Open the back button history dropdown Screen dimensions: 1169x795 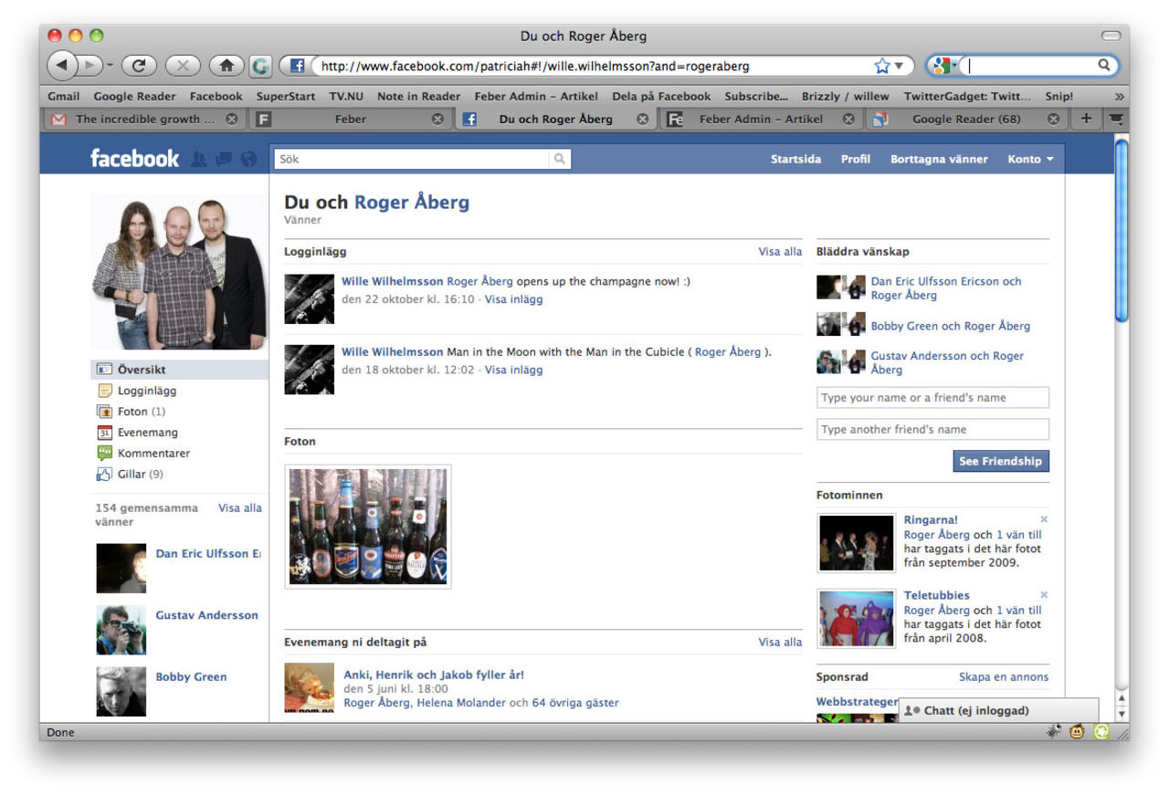[x=110, y=65]
